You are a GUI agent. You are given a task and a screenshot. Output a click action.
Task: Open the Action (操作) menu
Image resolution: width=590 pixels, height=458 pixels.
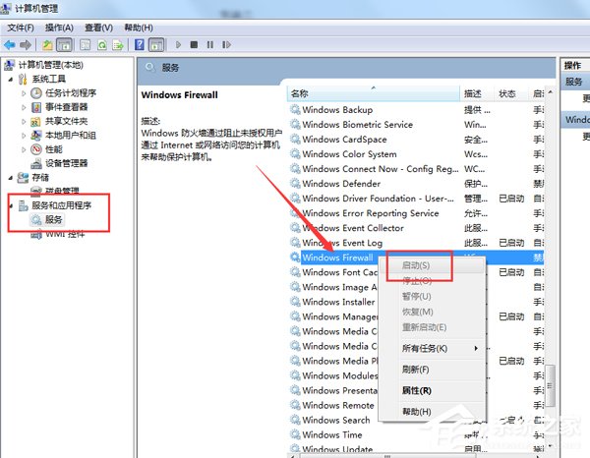point(59,27)
